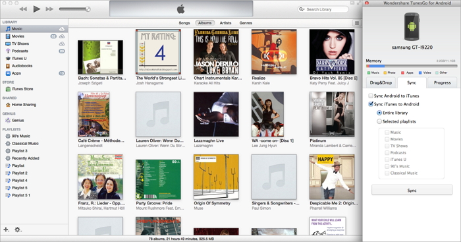Click the samsung GT-I9220 device icon

coord(412,27)
